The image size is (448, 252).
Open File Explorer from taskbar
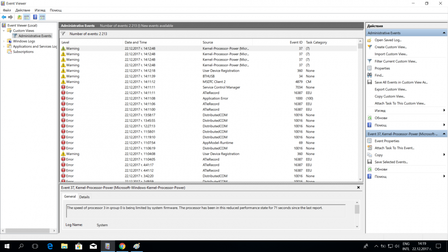tap(64, 246)
